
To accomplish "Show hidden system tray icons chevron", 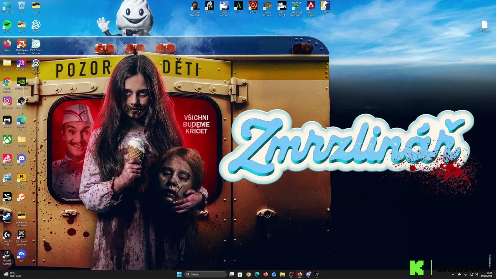I will click(453, 274).
